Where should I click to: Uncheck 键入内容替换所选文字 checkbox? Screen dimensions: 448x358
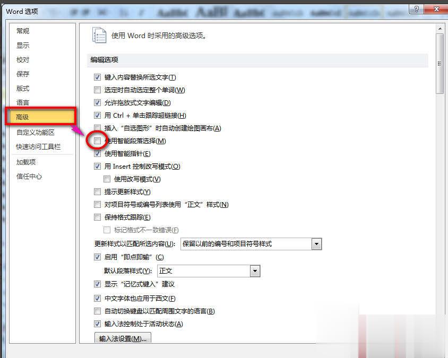click(x=98, y=77)
